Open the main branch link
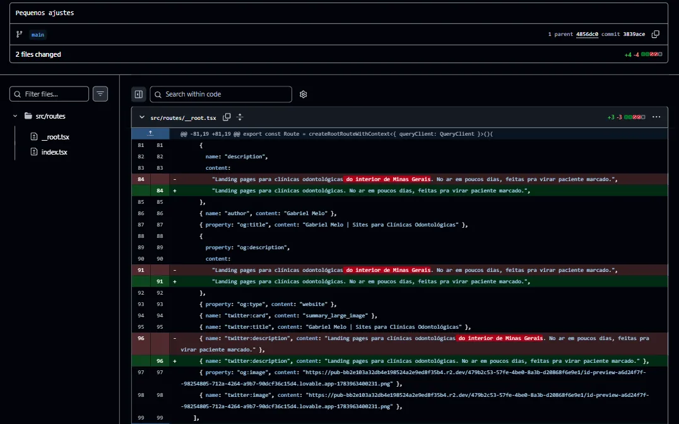Screen dimensions: 679x424 point(38,35)
